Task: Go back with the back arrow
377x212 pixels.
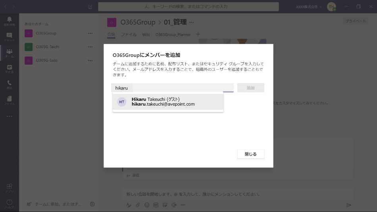Action: coord(5,7)
